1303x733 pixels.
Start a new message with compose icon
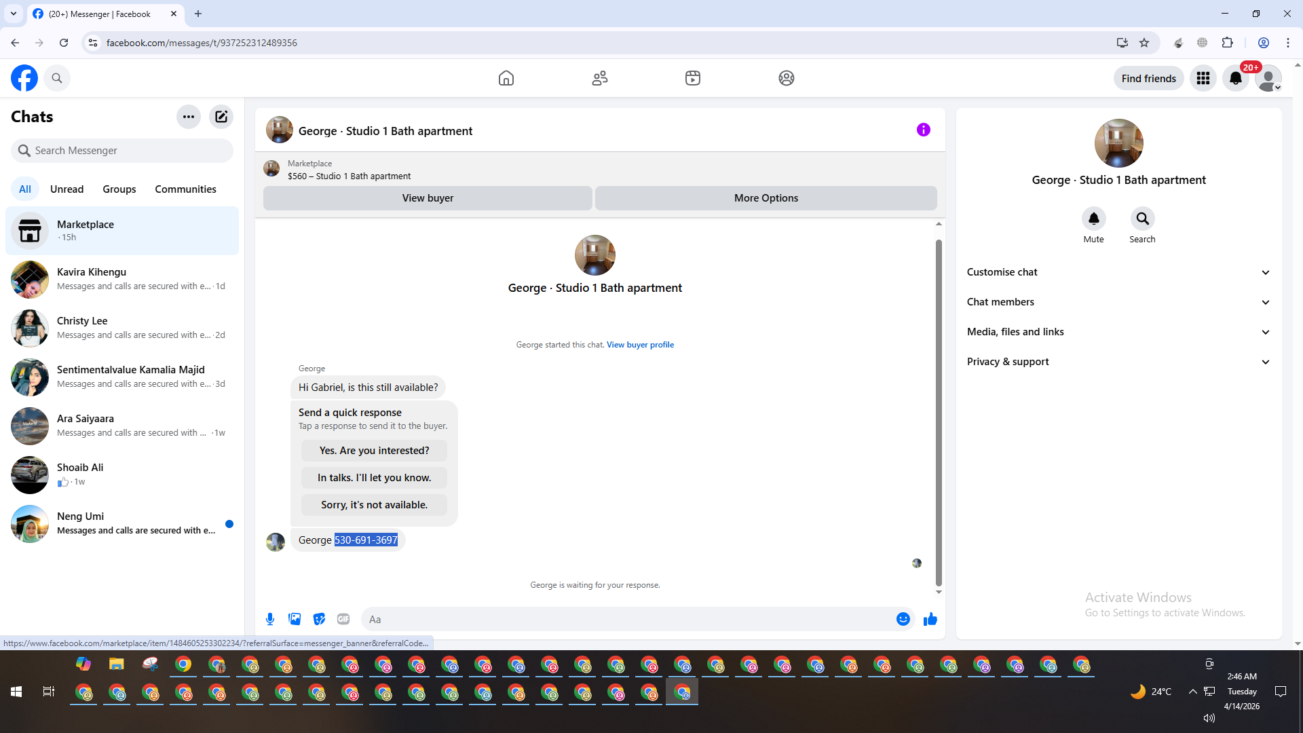pyautogui.click(x=221, y=117)
